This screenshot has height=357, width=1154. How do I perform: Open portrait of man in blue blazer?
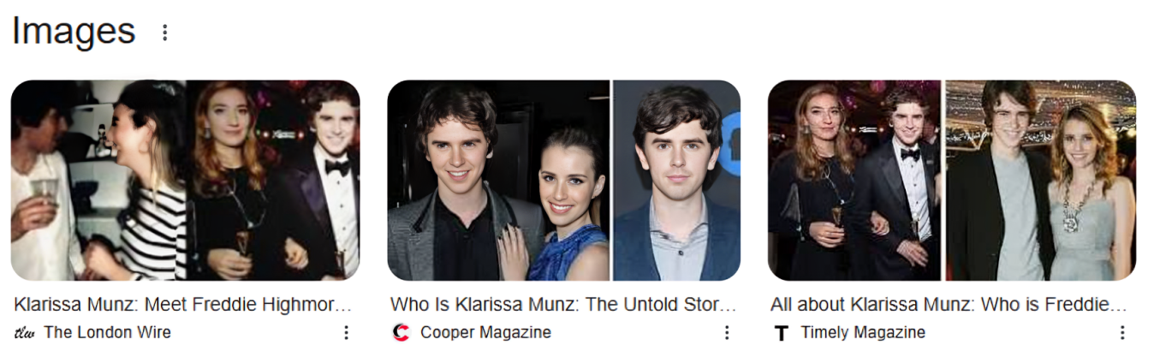676,181
